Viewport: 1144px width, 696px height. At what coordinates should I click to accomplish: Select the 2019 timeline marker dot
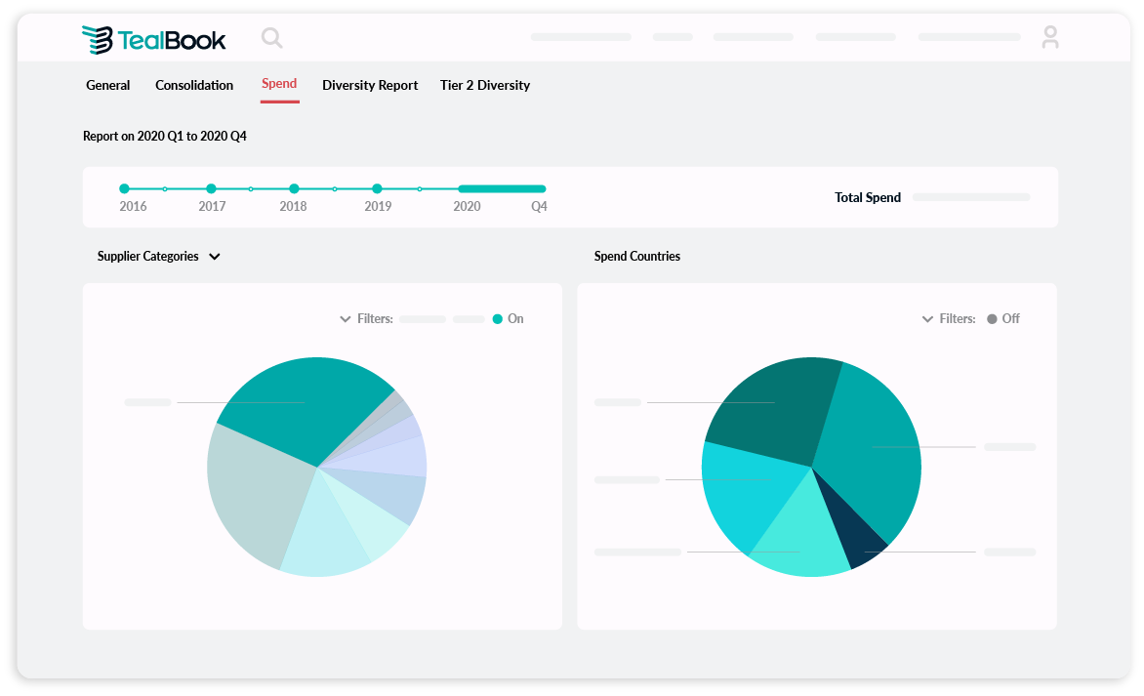point(378,186)
